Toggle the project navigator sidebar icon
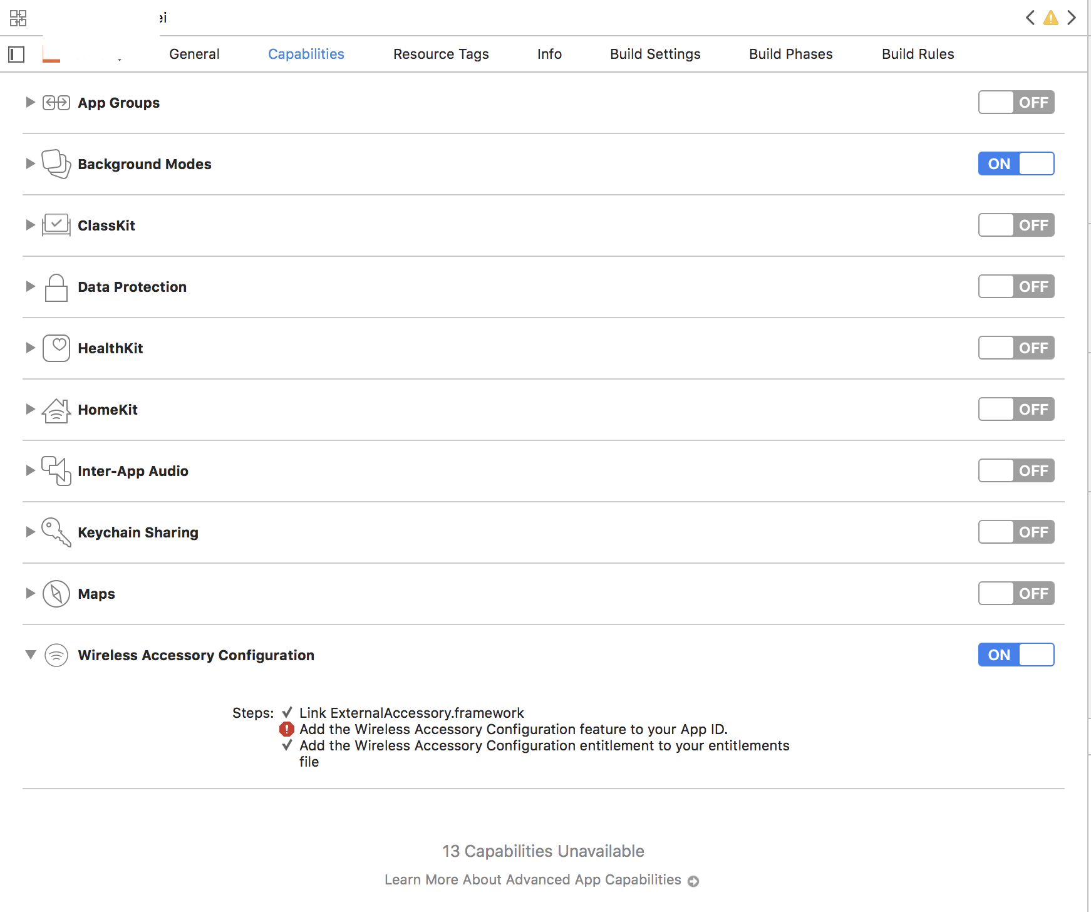 point(17,54)
